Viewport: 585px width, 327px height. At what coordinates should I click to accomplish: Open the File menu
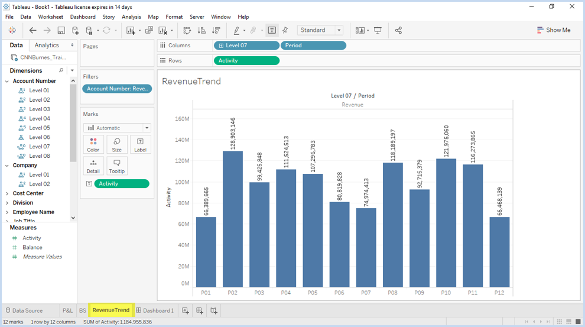pos(9,17)
